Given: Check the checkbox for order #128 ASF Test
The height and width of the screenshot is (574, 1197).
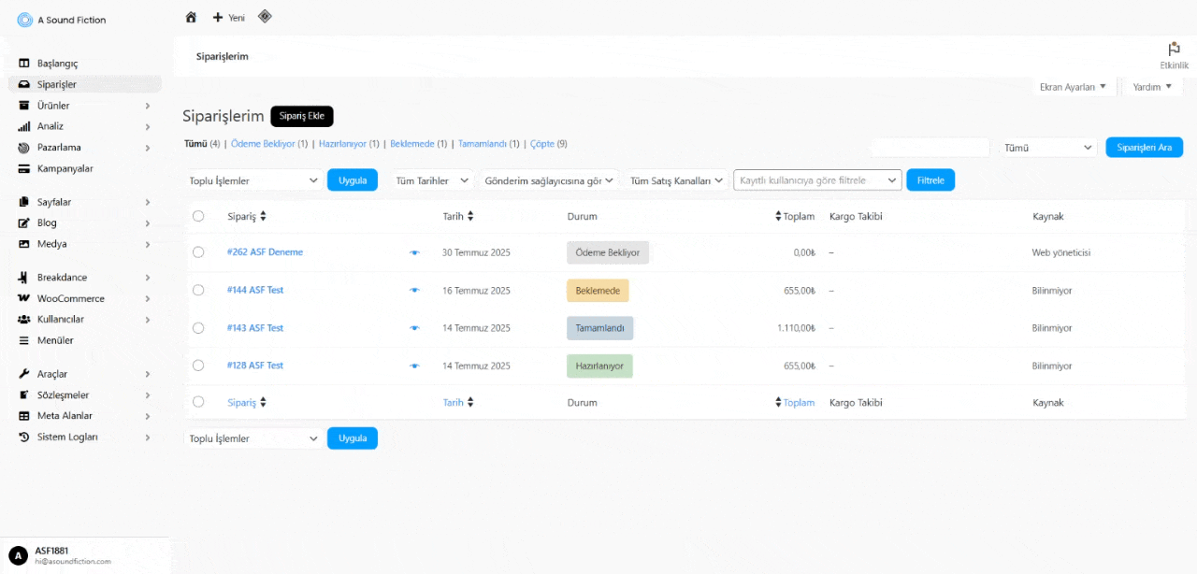Looking at the screenshot, I should 198,366.
